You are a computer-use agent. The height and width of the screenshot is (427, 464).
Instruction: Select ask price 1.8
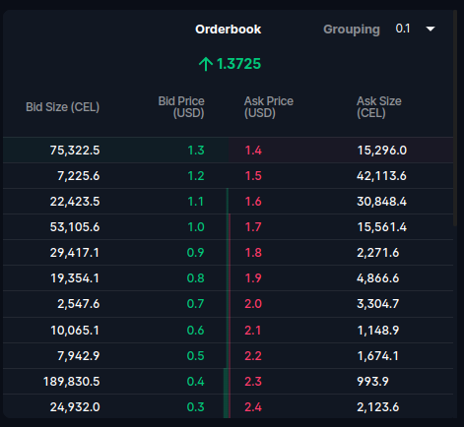click(x=253, y=253)
